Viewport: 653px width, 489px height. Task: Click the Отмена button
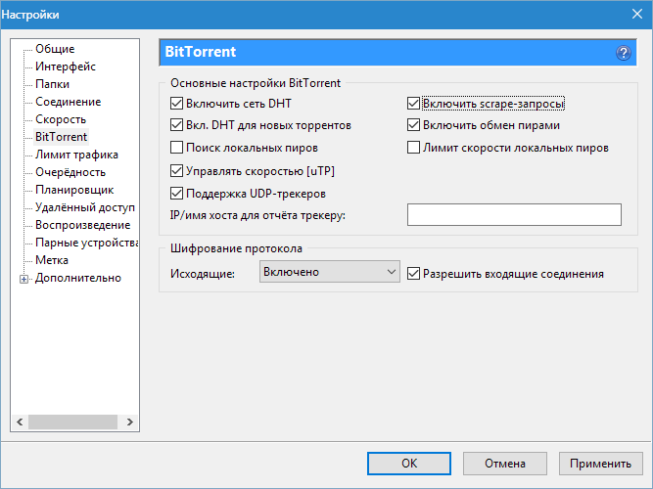tap(505, 464)
